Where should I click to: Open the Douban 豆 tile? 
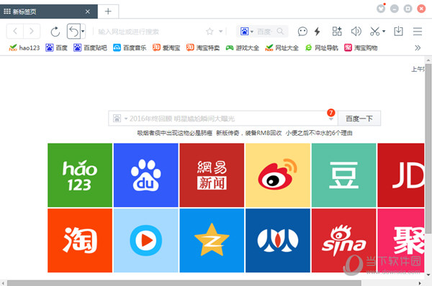pyautogui.click(x=344, y=175)
